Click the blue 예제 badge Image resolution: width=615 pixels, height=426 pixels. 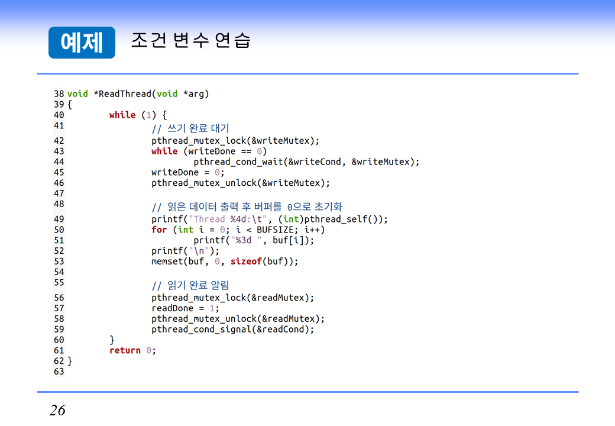82,43
